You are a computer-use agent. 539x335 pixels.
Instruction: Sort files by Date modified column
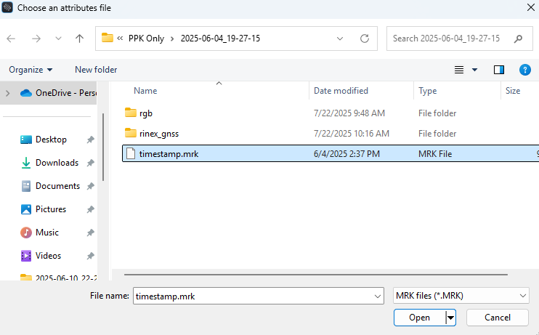[x=341, y=91]
